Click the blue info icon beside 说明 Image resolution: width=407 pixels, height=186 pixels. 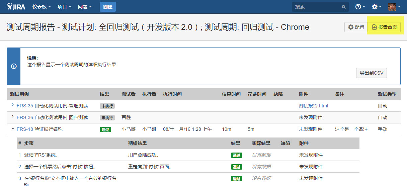click(14, 66)
